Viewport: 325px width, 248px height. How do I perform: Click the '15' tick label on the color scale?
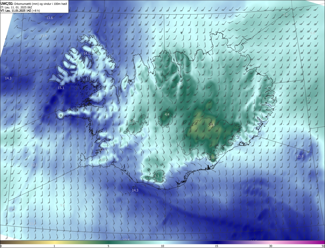coord(217,246)
